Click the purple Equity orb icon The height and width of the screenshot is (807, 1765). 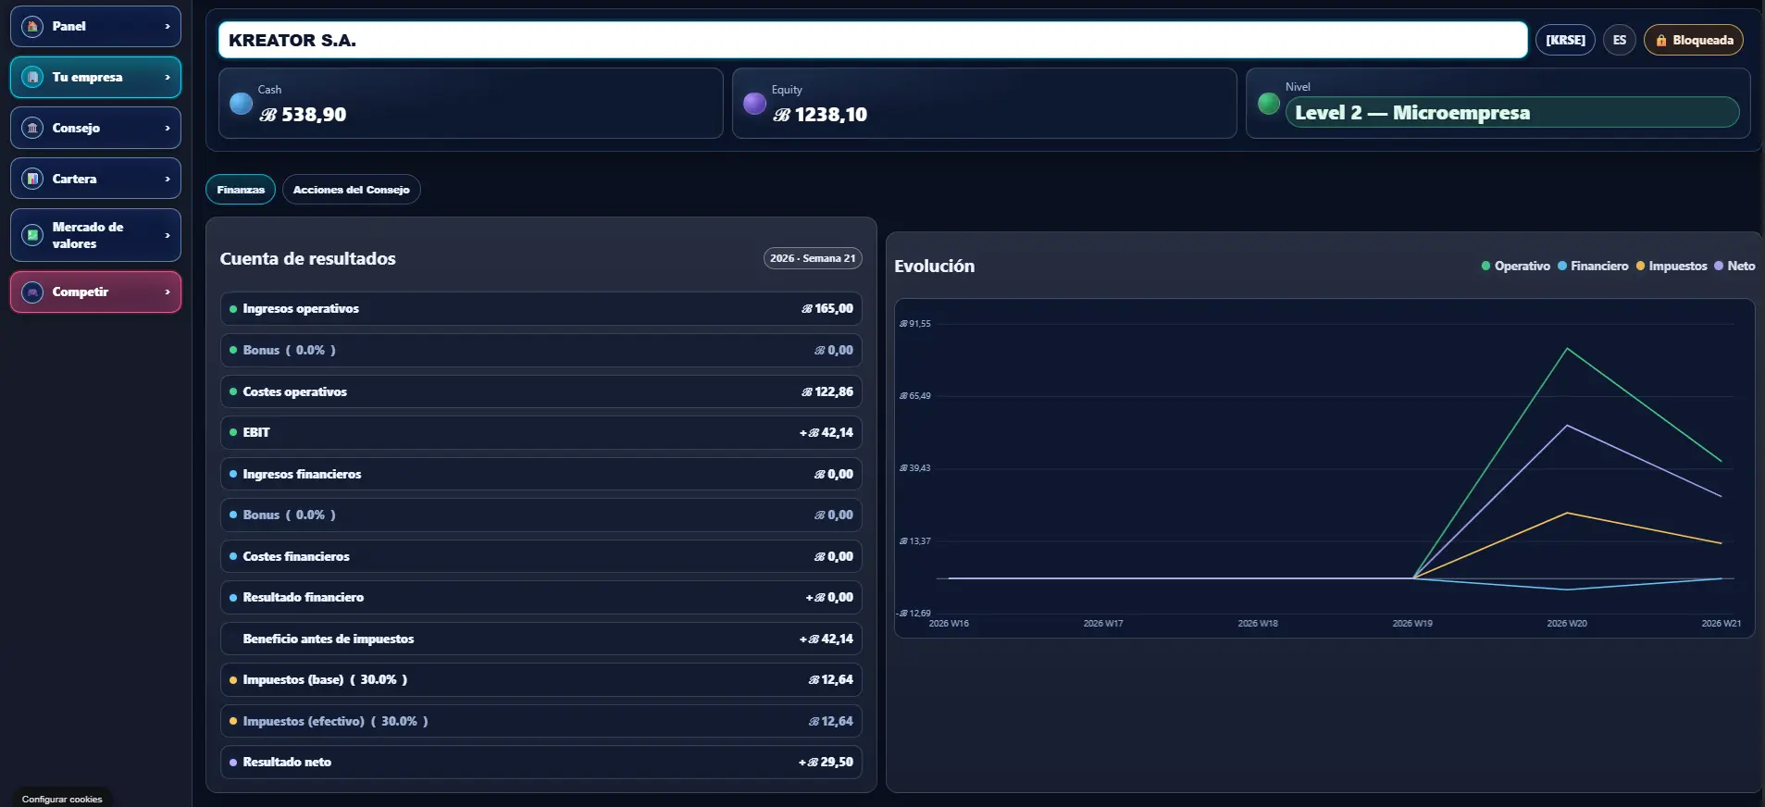point(755,104)
